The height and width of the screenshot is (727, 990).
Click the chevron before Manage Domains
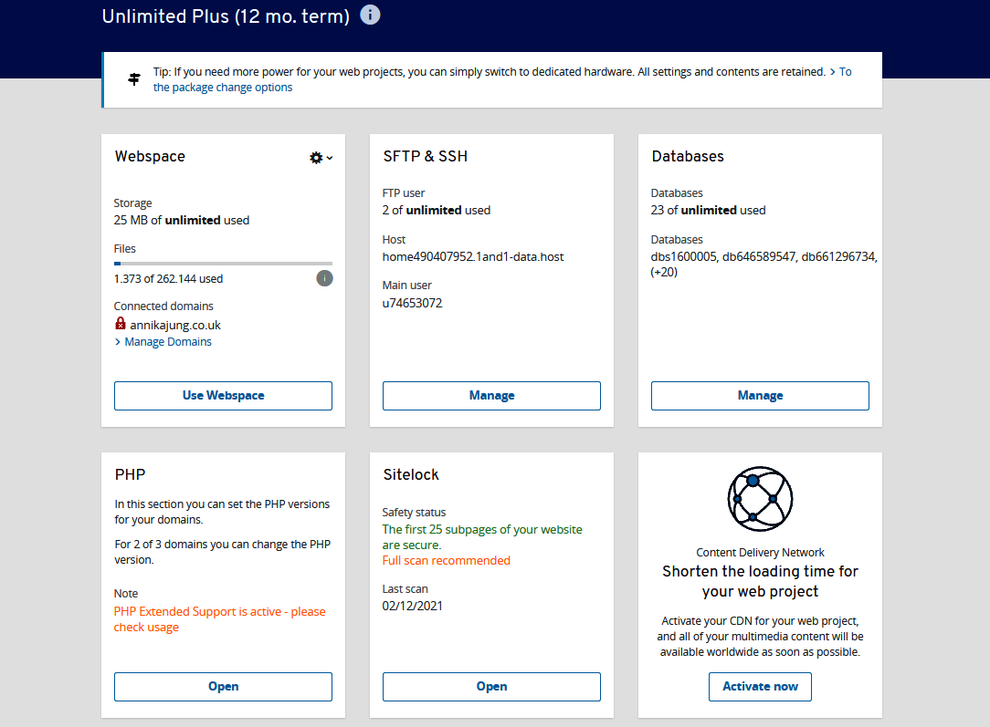[118, 341]
